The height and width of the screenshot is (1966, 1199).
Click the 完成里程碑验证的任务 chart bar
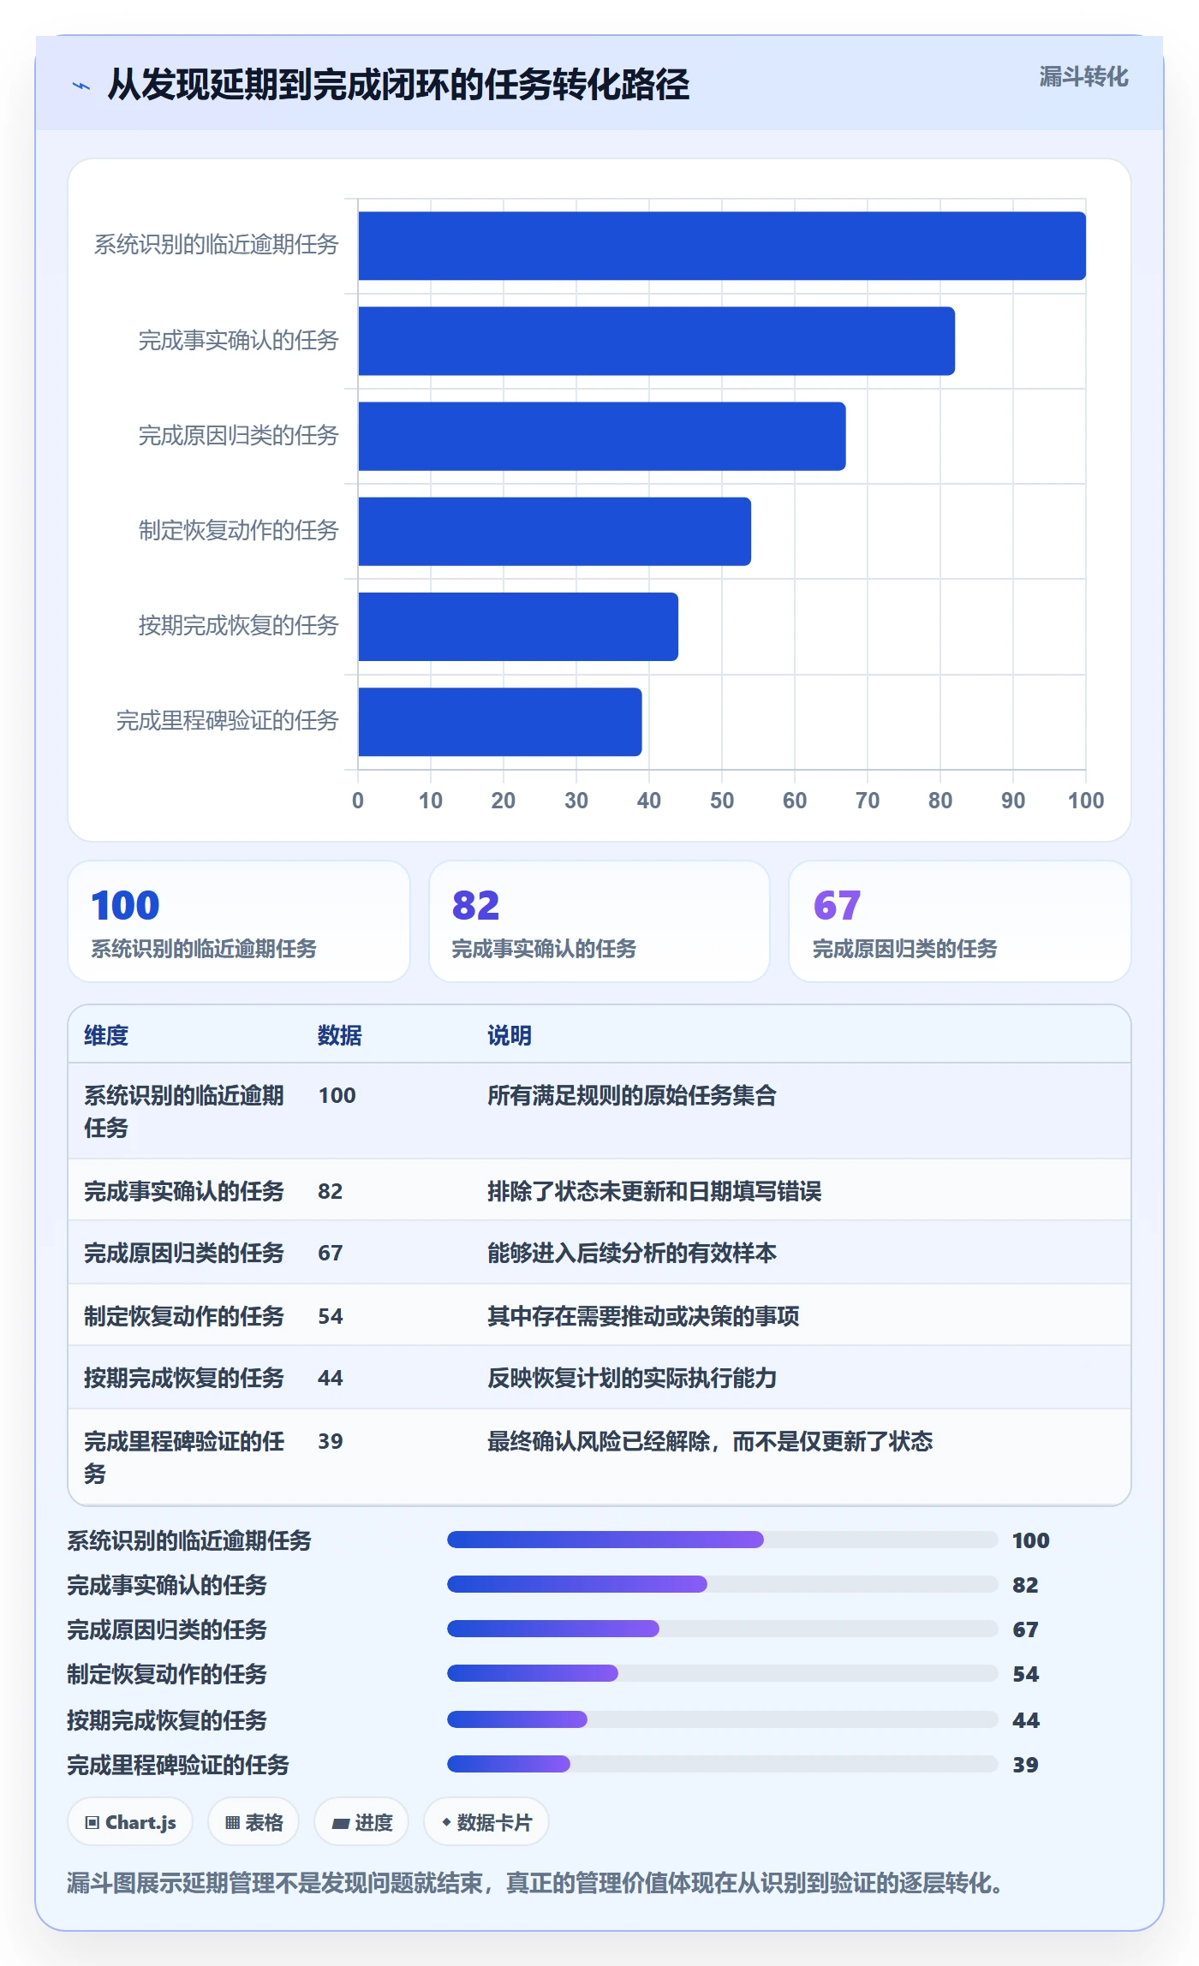coord(500,721)
